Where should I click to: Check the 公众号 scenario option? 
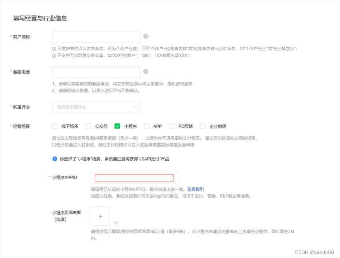(89, 126)
